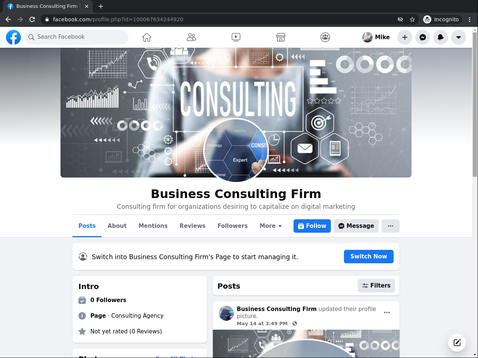Switch to the About tab
The image size is (478, 358).
[117, 226]
